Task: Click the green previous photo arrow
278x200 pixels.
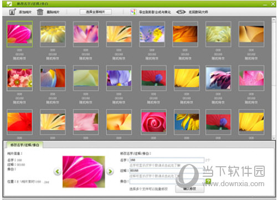Action: pyautogui.click(x=58, y=171)
